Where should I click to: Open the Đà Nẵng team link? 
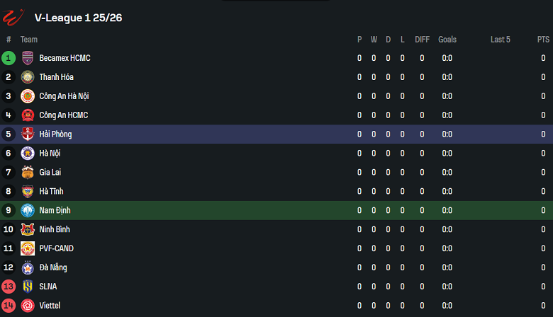click(x=53, y=267)
